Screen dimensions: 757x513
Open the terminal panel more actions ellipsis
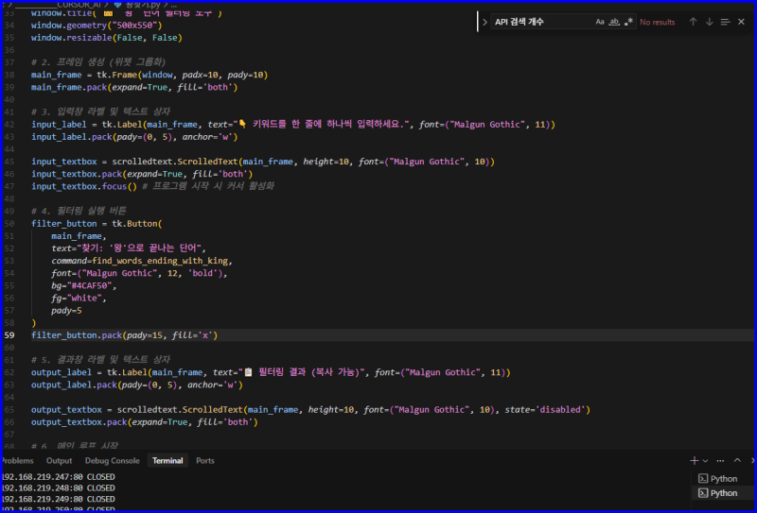click(720, 461)
